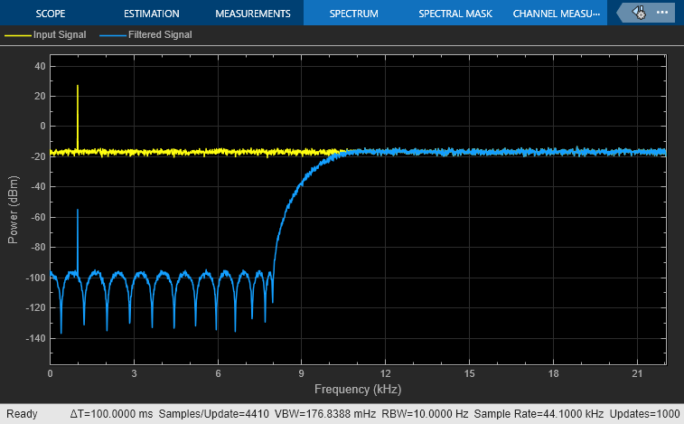Go to the SPECTRAL MASK tab
This screenshot has height=424, width=684.
[455, 14]
